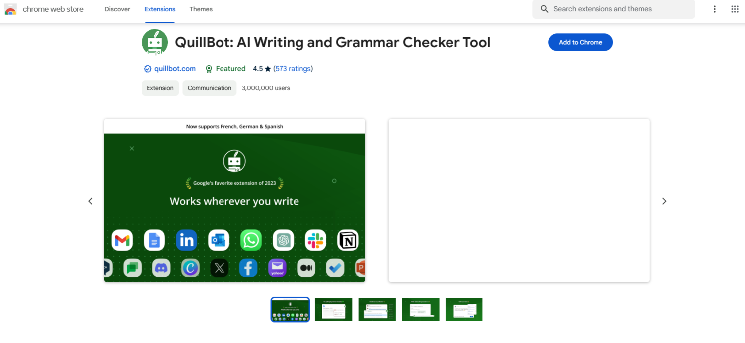Select the second screenshot thumbnail
Screen dimensions: 745x343
[x=333, y=309]
